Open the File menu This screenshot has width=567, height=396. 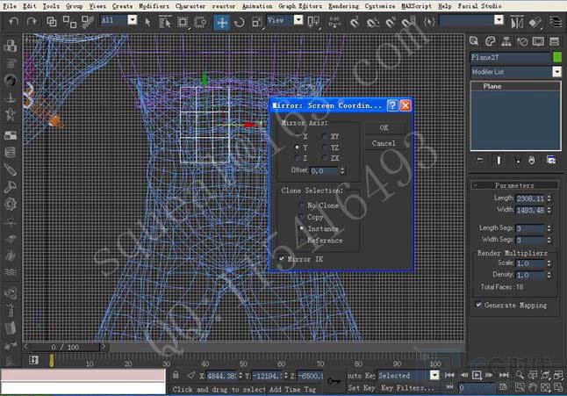click(10, 6)
